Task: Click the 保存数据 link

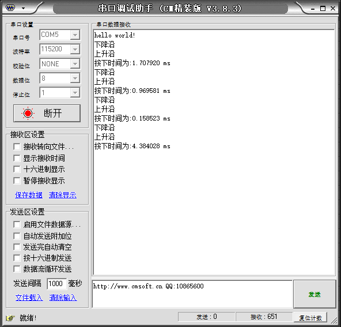Action: (x=29, y=195)
